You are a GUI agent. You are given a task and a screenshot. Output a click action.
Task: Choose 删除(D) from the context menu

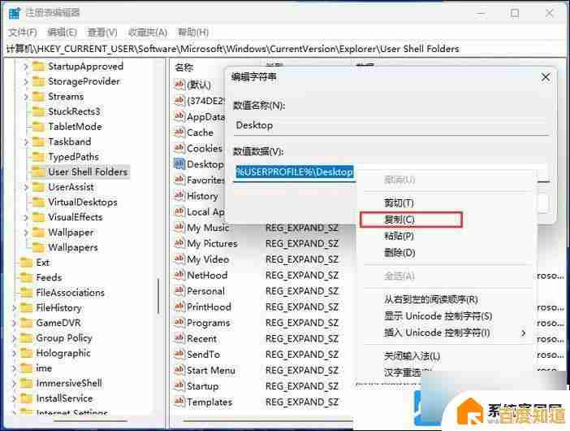coord(399,252)
